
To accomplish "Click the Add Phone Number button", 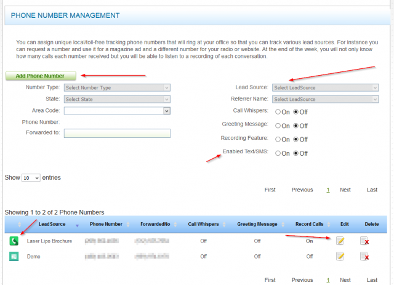I will (41, 76).
